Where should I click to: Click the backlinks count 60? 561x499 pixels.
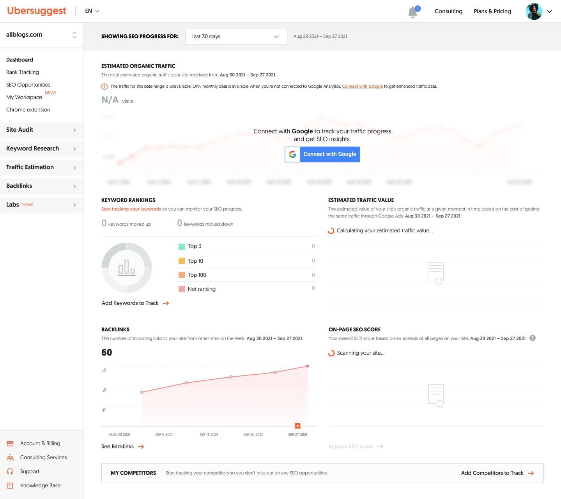pyautogui.click(x=107, y=353)
